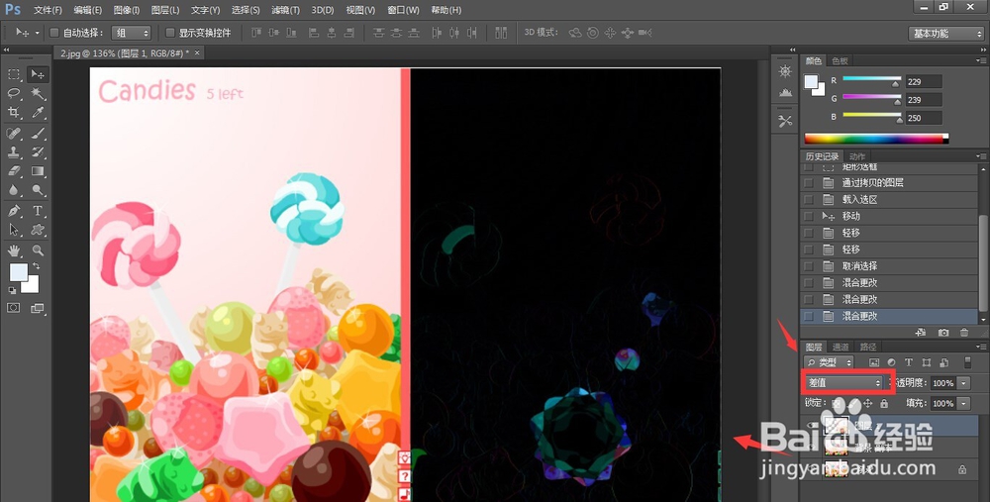Toggle the lock all button
The image size is (990, 502).
point(884,403)
